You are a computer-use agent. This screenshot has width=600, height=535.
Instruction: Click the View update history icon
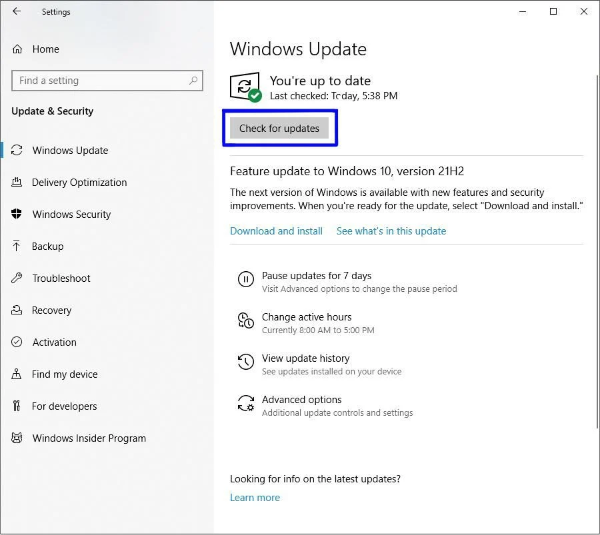pyautogui.click(x=245, y=362)
